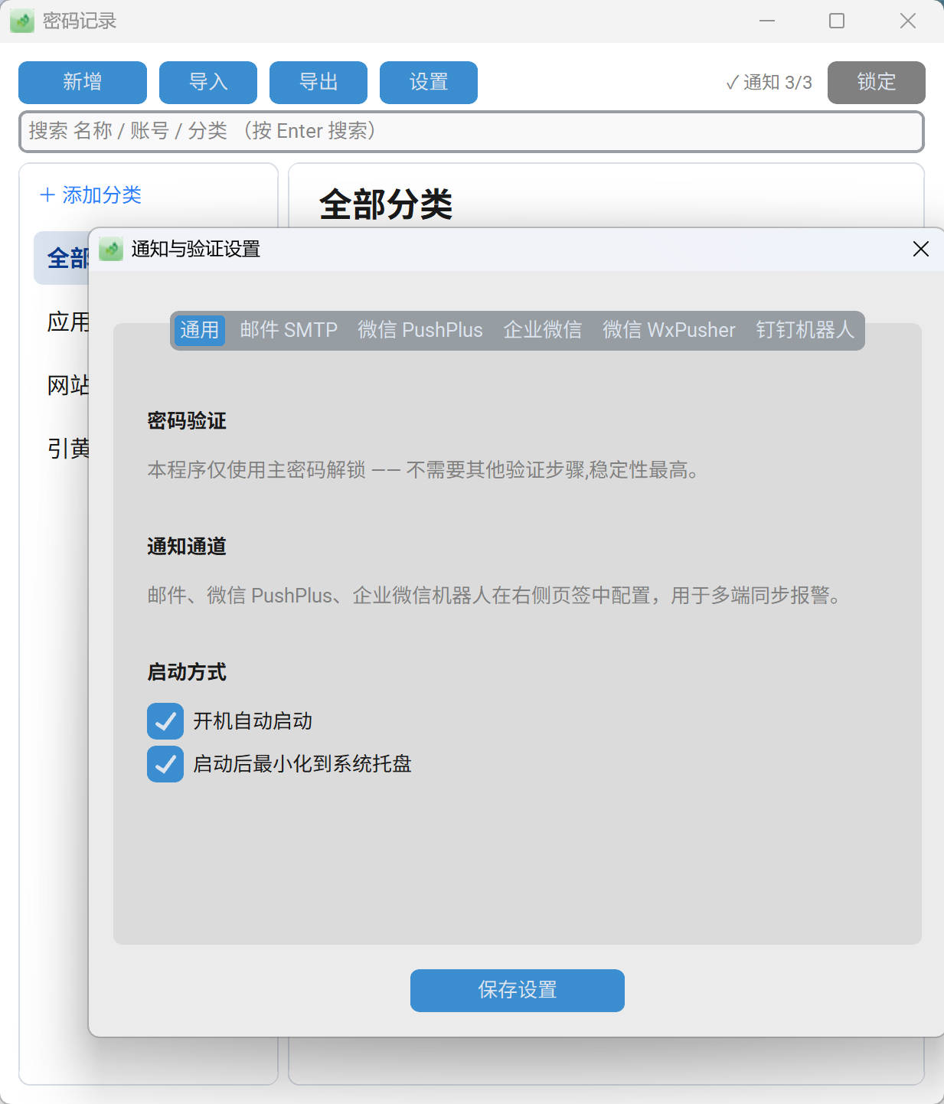944x1104 pixels.
Task: Close the 密码记录 main window
Action: 908,21
